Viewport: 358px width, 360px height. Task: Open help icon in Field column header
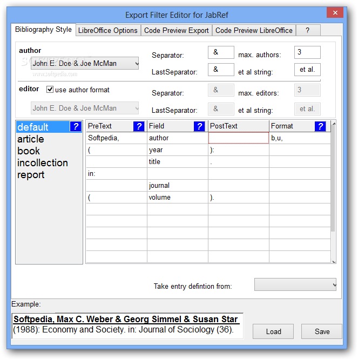coord(199,126)
